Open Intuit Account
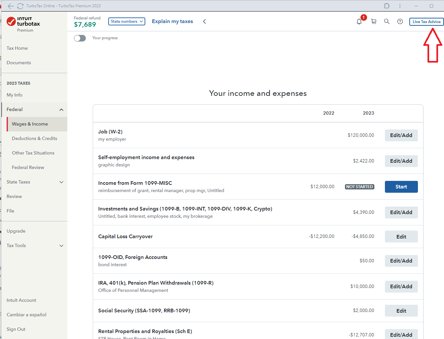The width and height of the screenshot is (444, 339). point(21,300)
